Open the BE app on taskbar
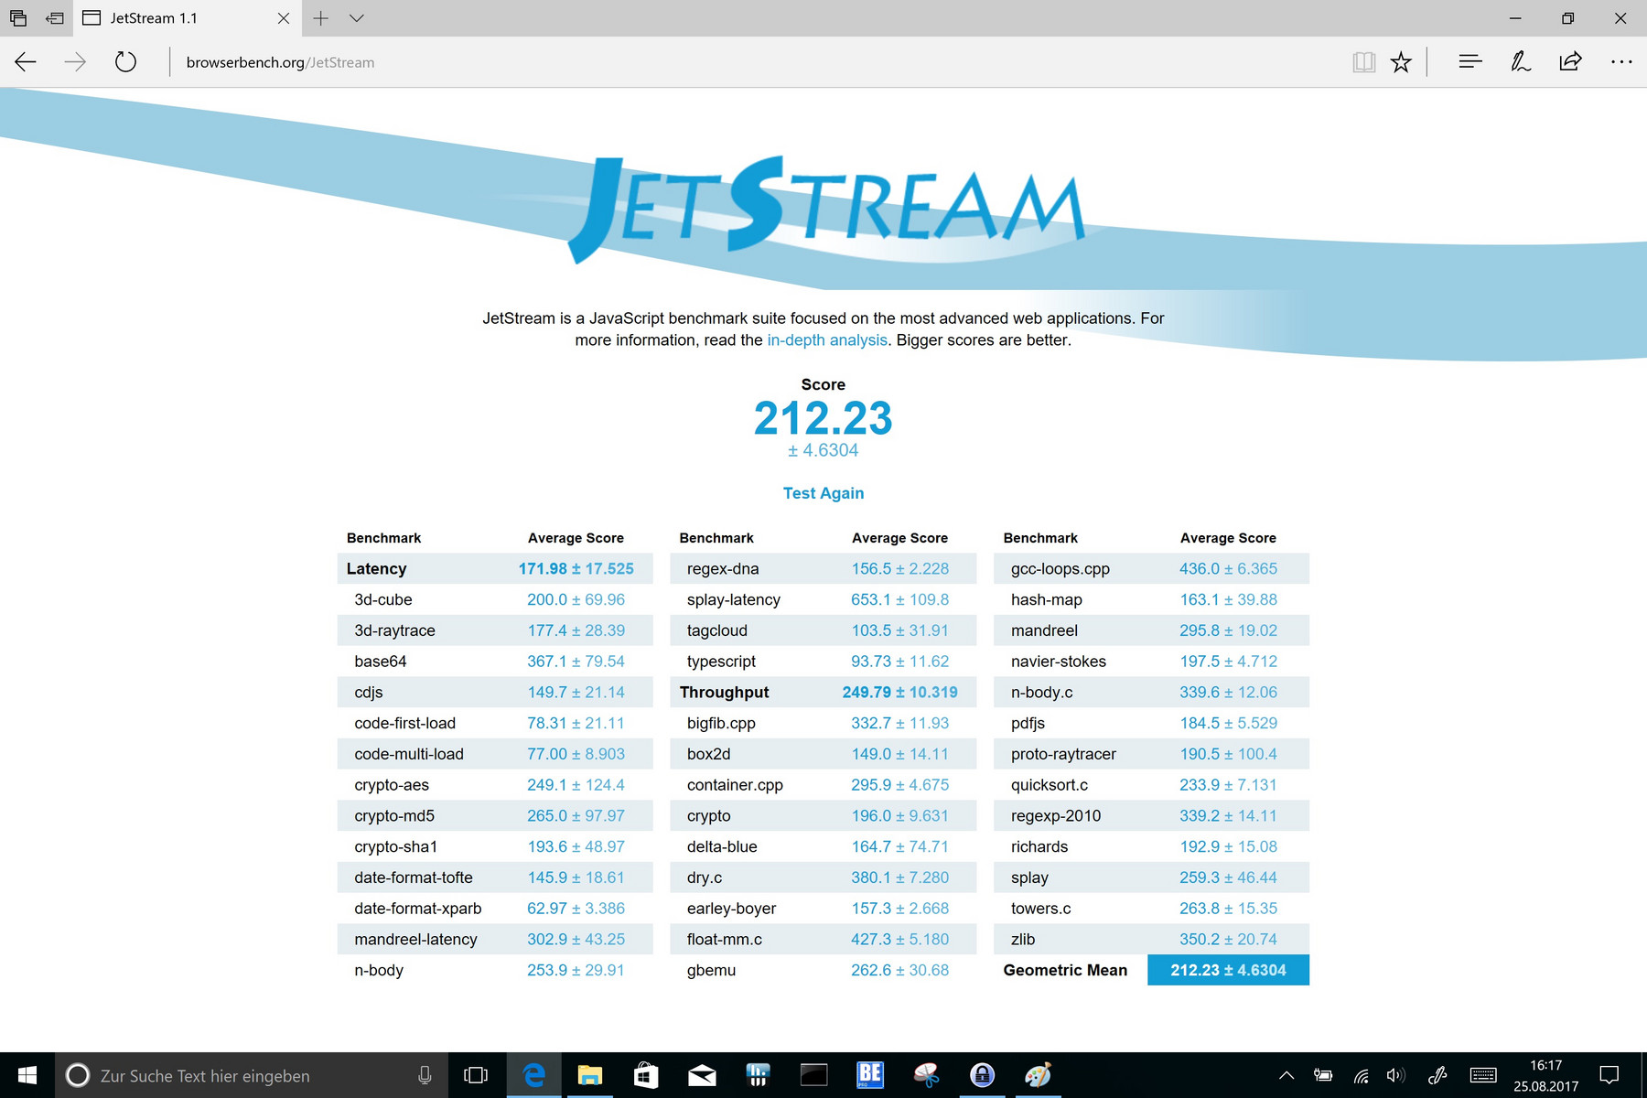 (x=870, y=1075)
